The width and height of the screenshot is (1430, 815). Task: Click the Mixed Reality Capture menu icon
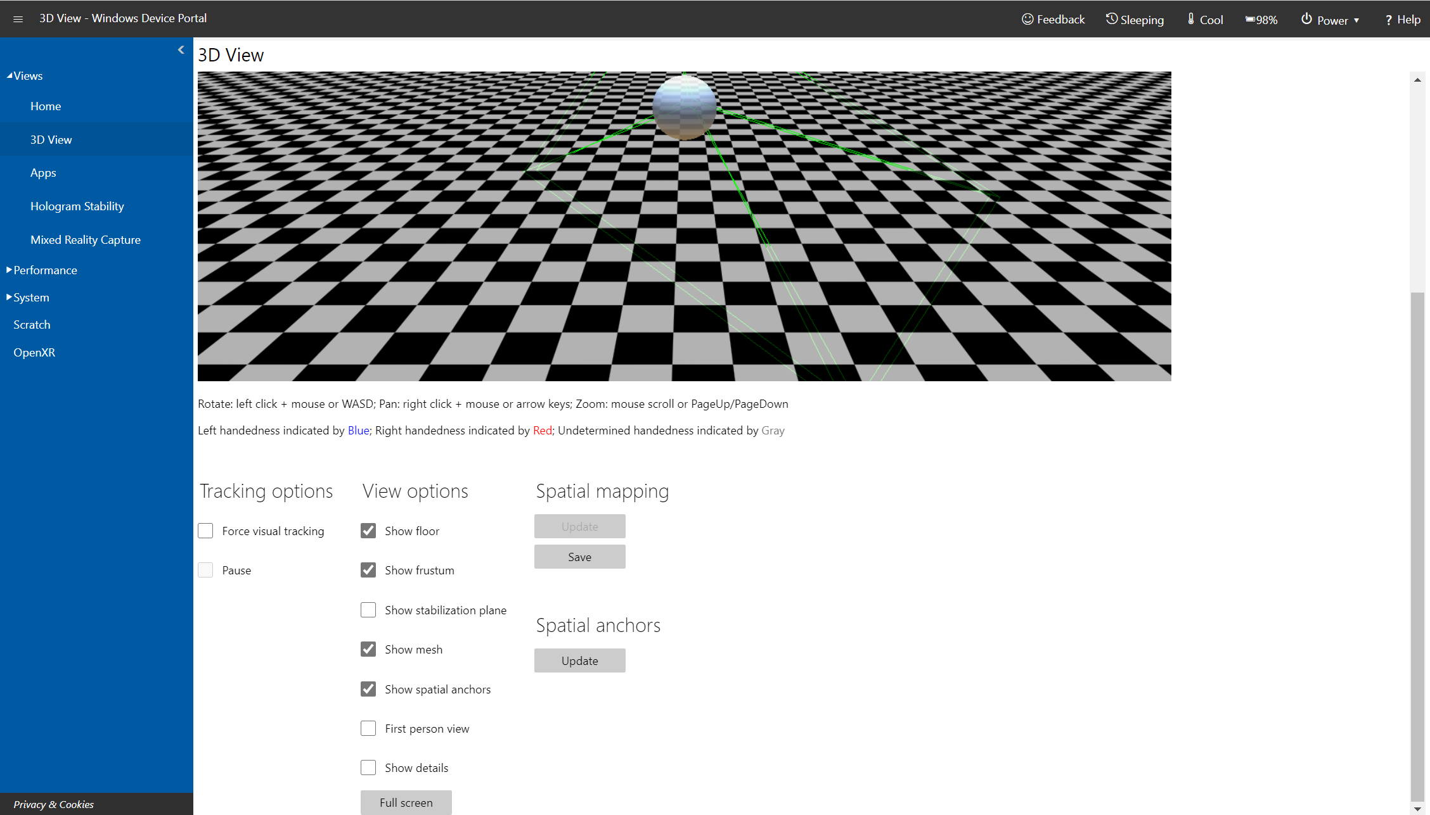[x=86, y=238]
